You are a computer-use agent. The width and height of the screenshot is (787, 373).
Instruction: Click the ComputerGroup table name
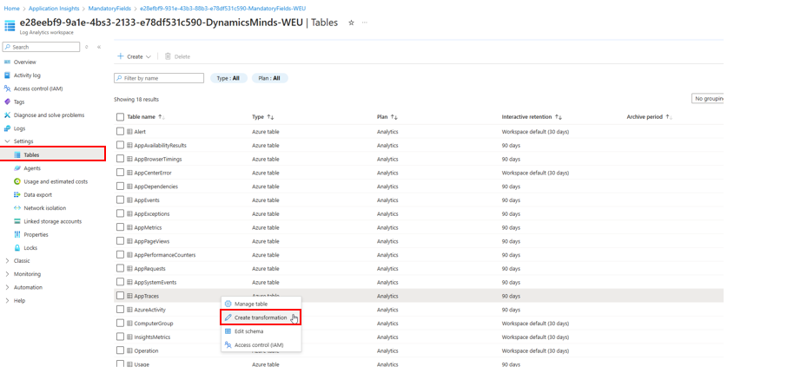pyautogui.click(x=153, y=324)
